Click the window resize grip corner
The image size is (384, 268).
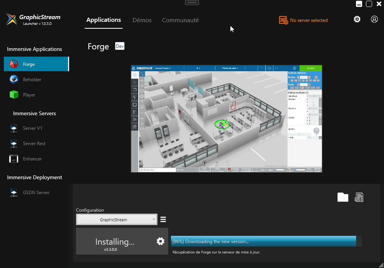click(381, 265)
